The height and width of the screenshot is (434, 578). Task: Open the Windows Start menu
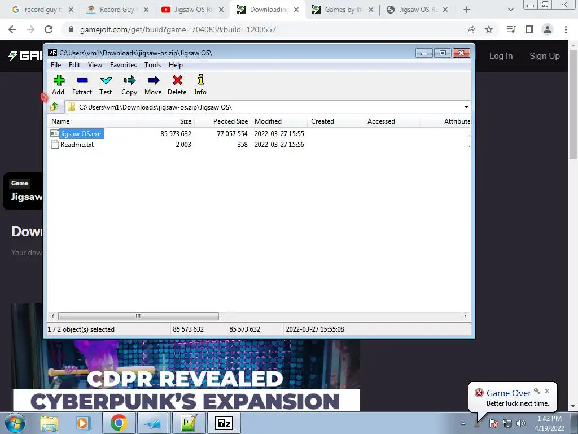click(15, 423)
